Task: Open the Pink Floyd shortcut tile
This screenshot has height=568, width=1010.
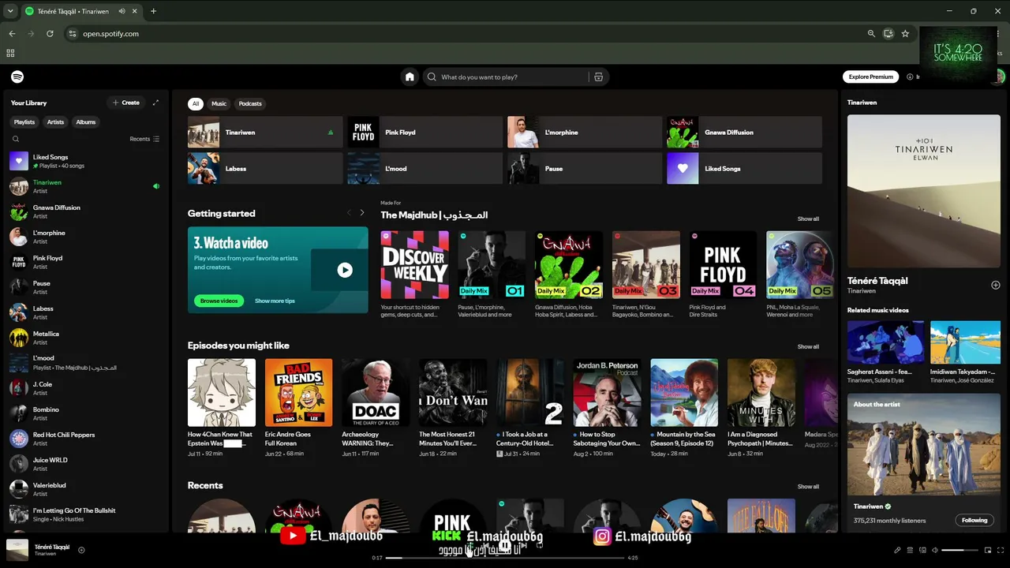Action: tap(425, 133)
